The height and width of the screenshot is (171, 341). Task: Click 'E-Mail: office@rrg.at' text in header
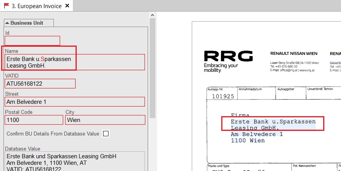point(284,70)
